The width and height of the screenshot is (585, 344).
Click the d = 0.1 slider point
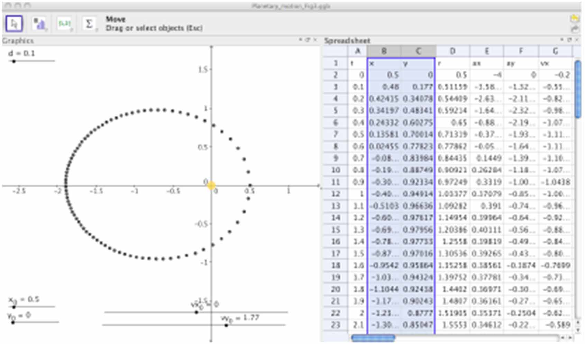coord(14,61)
